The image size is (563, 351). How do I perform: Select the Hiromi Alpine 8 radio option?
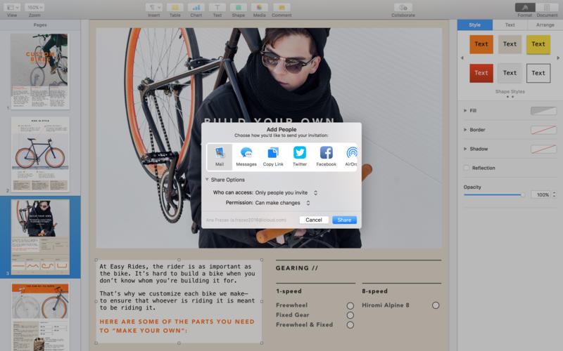coord(436,305)
